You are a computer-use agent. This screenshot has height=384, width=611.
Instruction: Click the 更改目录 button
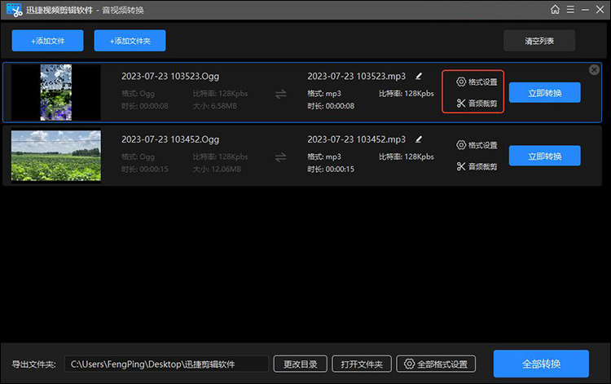300,364
